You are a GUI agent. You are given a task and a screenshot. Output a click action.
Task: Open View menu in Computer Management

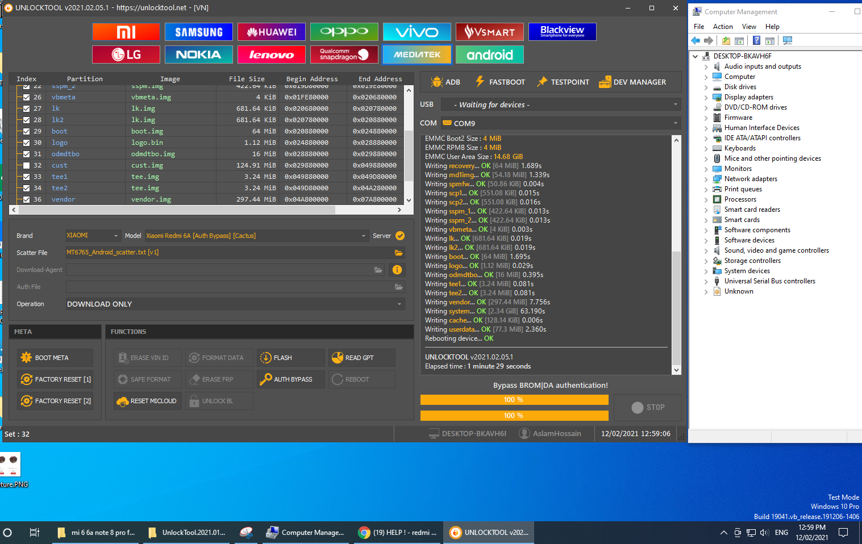click(749, 27)
